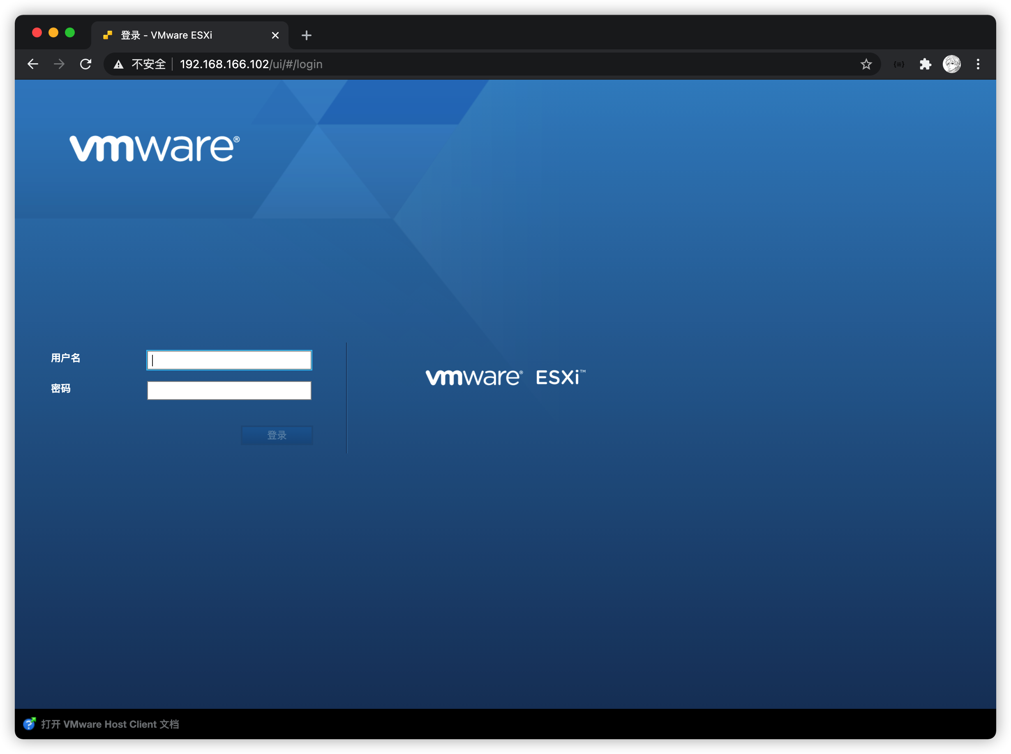This screenshot has height=754, width=1011.
Task: Click the 用户名 label
Action: click(65, 358)
